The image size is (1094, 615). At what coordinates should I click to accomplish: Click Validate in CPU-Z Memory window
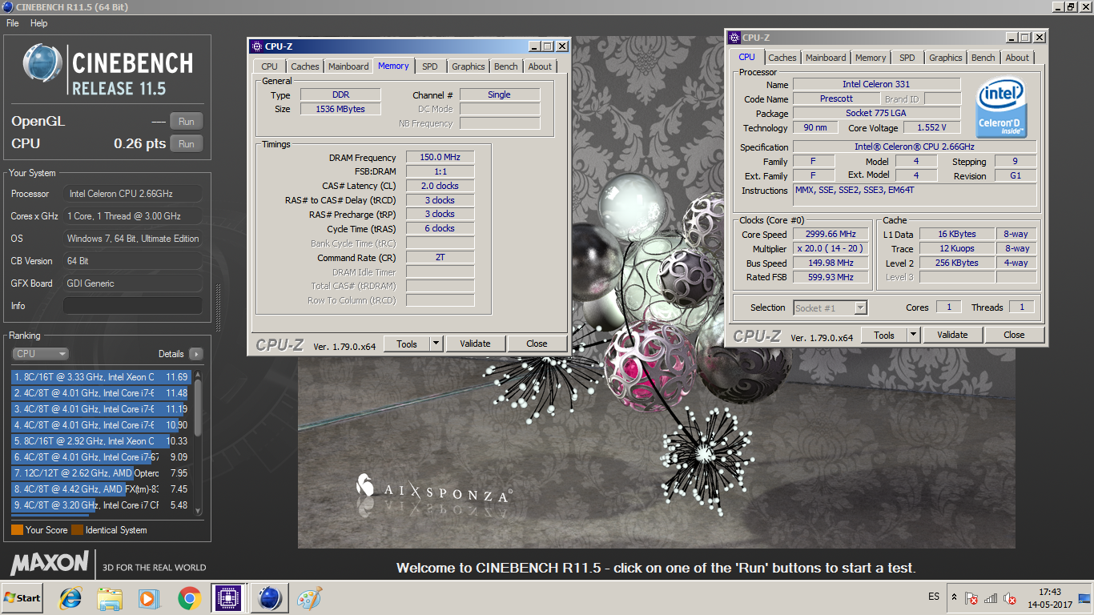pyautogui.click(x=475, y=344)
